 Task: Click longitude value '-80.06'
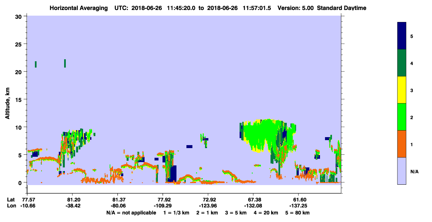tap(118, 206)
